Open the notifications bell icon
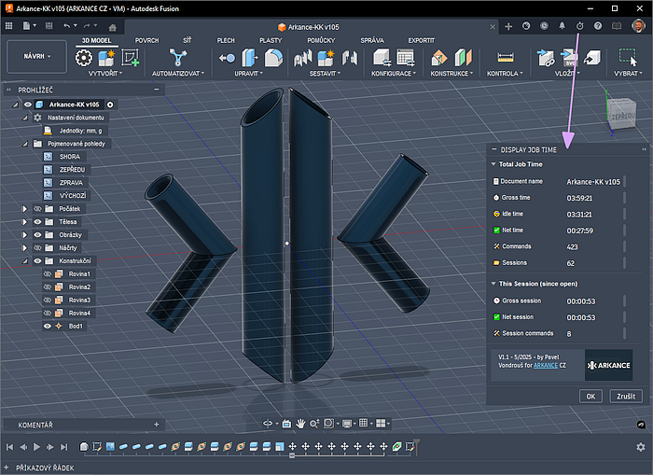The height and width of the screenshot is (475, 653). tap(562, 26)
